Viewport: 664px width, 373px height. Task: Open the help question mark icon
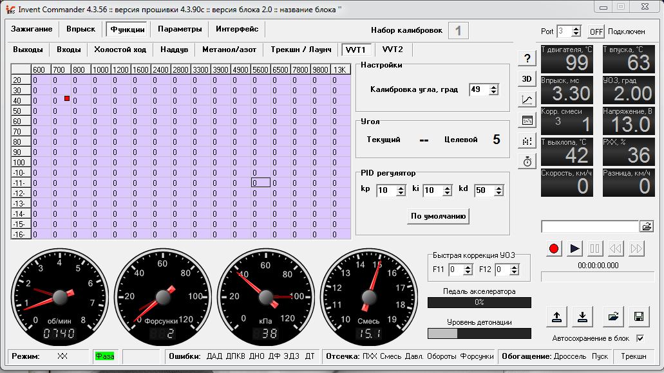pos(527,59)
